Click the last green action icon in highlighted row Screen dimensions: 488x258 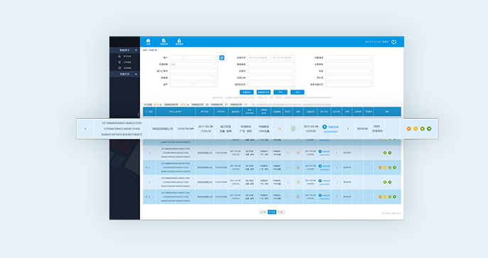click(x=429, y=129)
